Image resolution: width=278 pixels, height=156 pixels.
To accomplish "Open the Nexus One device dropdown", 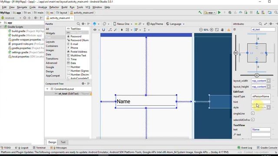I will [x=122, y=24].
